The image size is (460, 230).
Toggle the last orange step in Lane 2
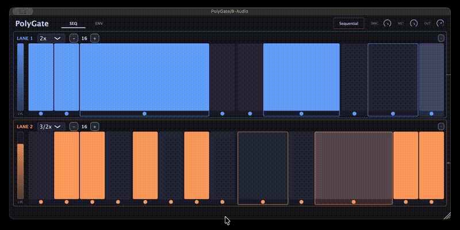tap(431, 166)
